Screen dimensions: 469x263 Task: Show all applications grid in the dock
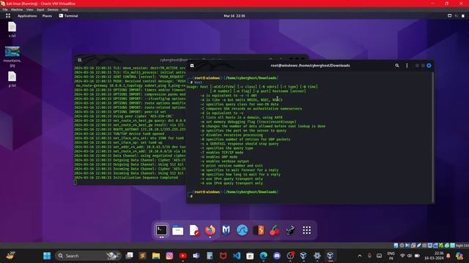[306, 230]
